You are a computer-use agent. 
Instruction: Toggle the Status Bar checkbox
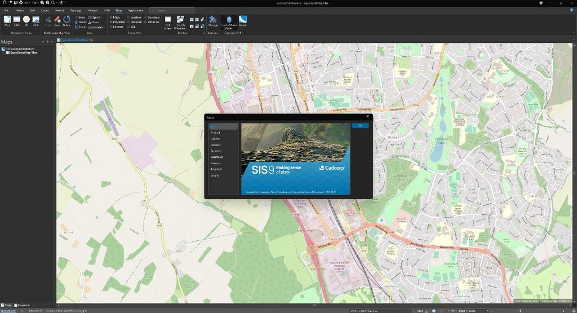145,22
